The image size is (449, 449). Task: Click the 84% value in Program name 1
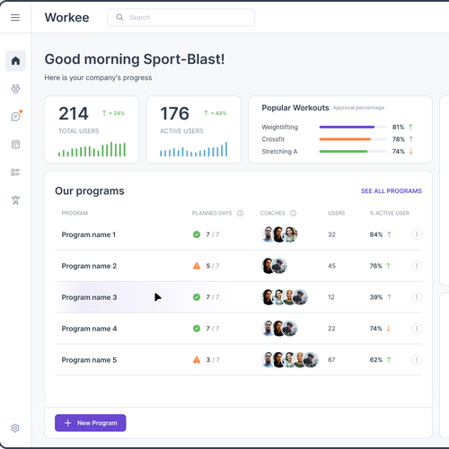376,234
